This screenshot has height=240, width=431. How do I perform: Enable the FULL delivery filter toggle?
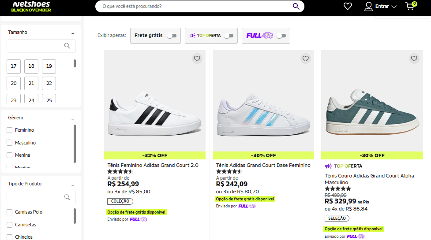coord(281,36)
